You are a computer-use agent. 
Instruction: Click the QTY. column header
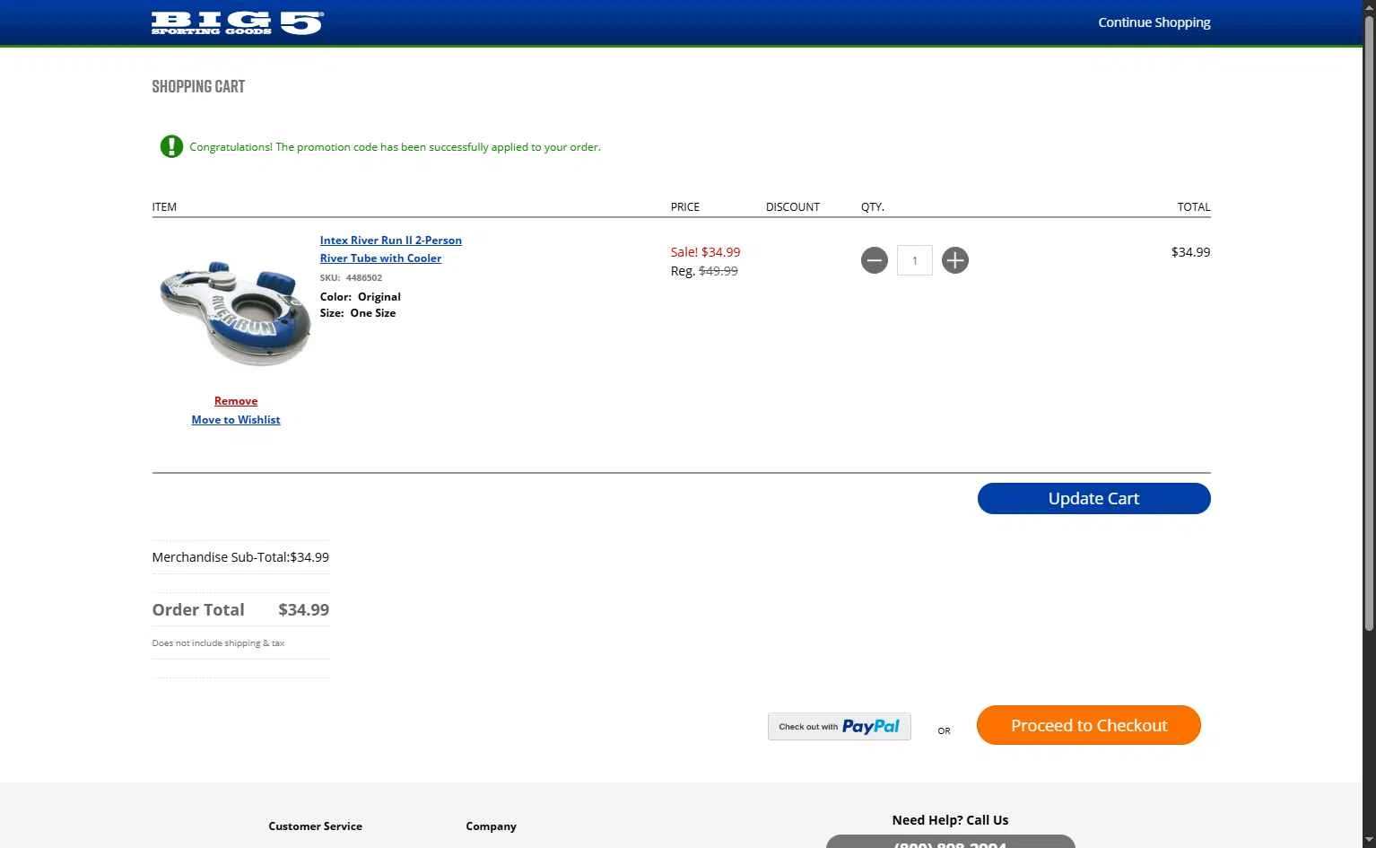(873, 207)
